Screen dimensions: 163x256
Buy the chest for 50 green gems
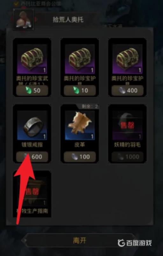[32, 91]
